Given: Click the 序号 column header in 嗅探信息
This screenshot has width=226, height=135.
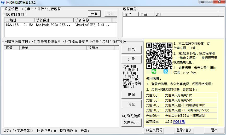Looking at the screenshot, I should tap(131, 14).
